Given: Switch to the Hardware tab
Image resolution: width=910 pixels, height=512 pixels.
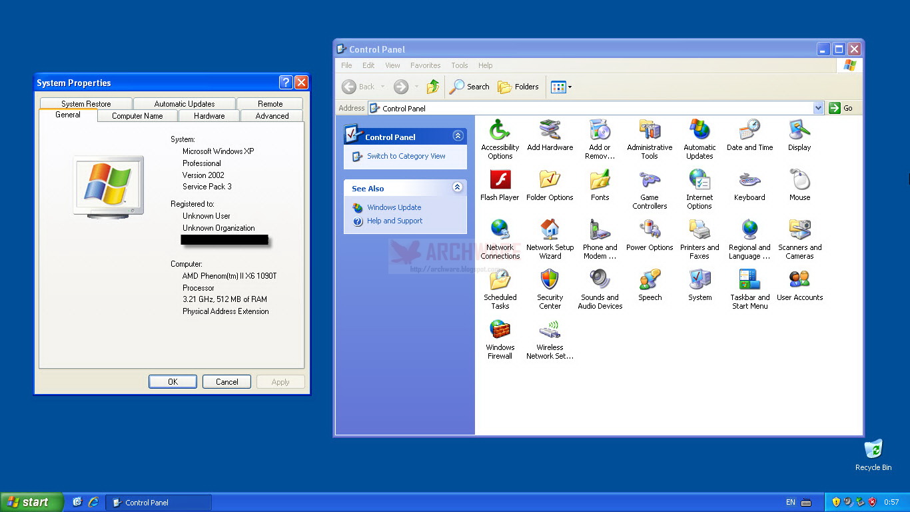Looking at the screenshot, I should (209, 116).
